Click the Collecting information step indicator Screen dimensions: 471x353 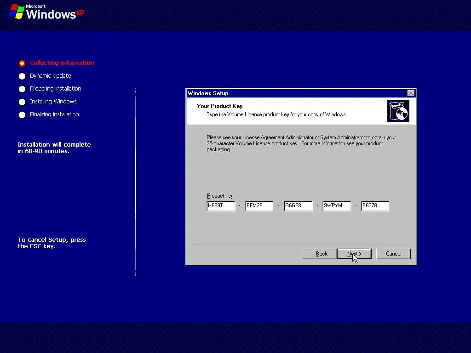[x=22, y=63]
